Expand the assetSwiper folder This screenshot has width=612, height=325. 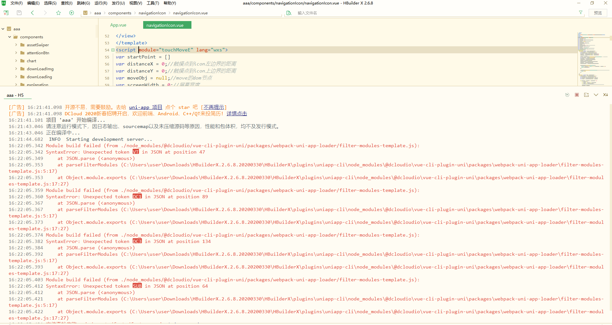(x=16, y=45)
